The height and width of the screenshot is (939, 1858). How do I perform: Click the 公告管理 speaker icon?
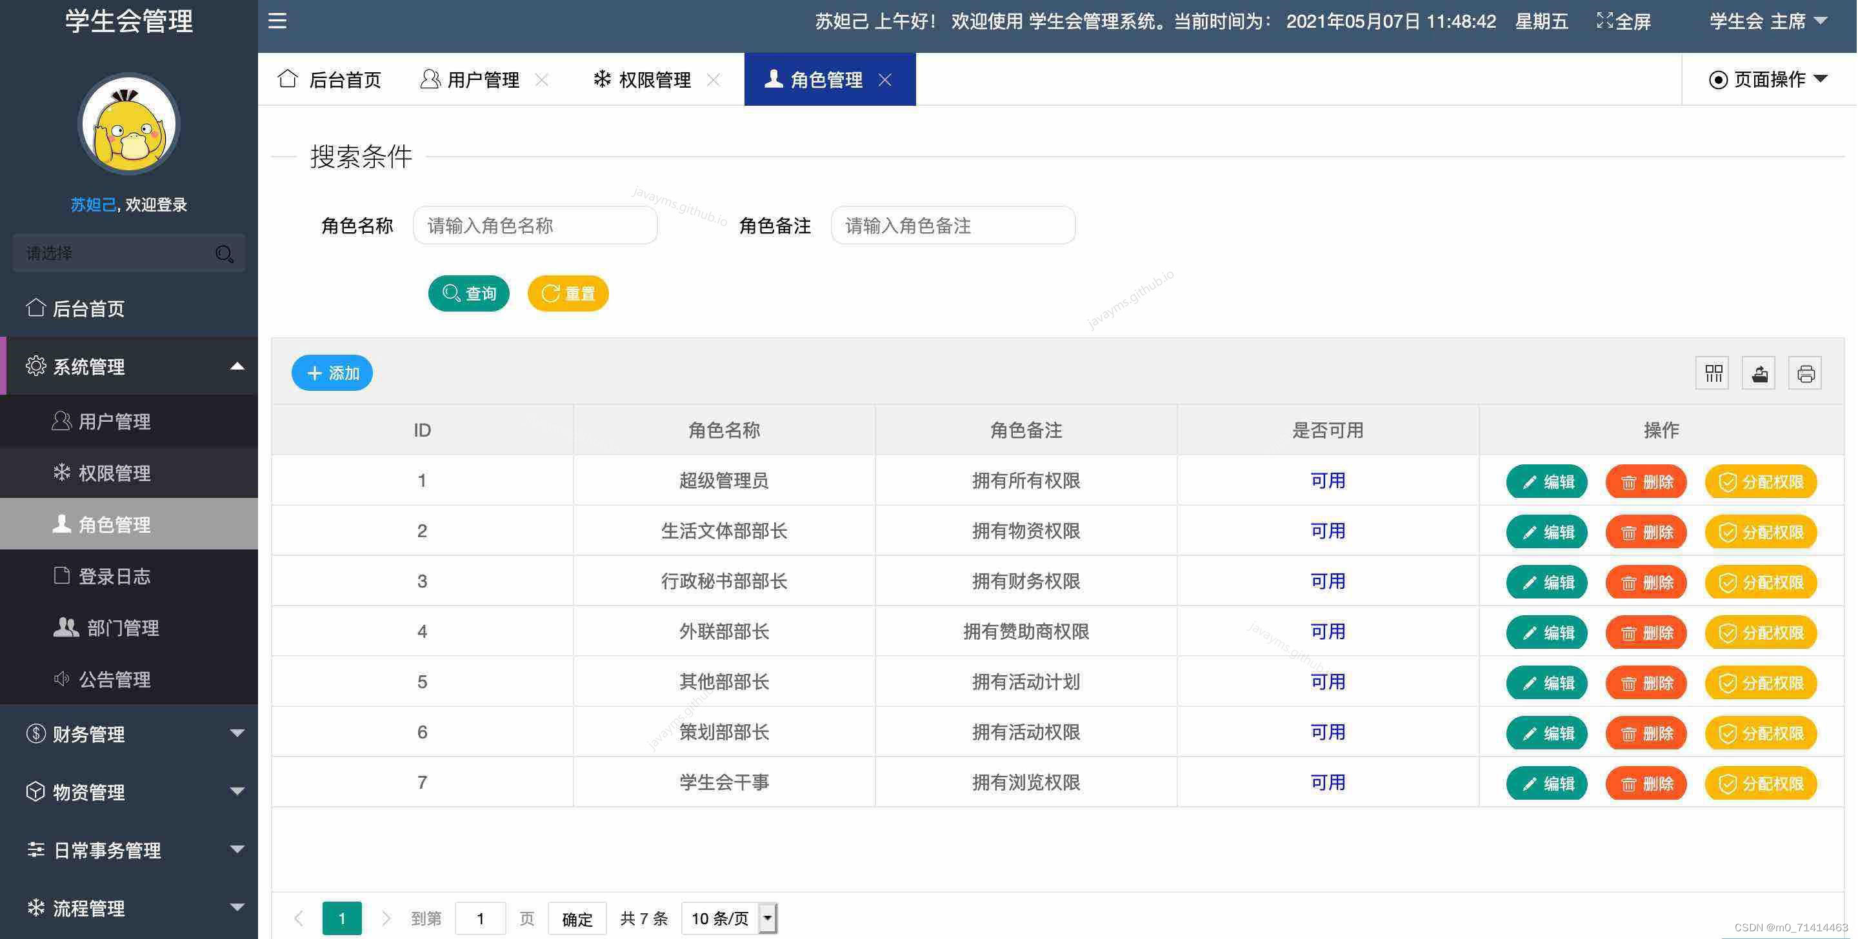click(x=61, y=678)
